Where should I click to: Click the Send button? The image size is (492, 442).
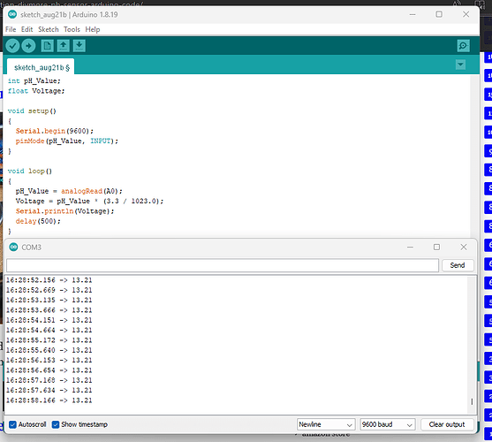458,265
